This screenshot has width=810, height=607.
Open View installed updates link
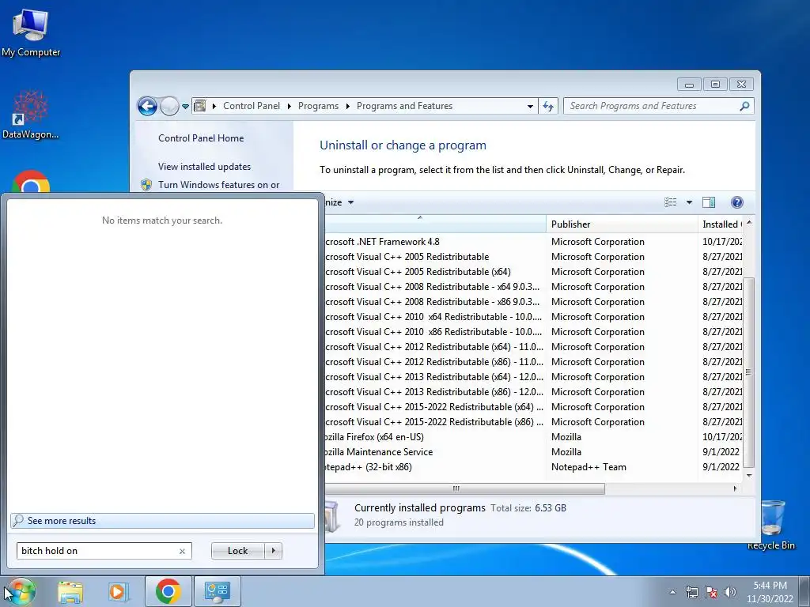pyautogui.click(x=204, y=167)
